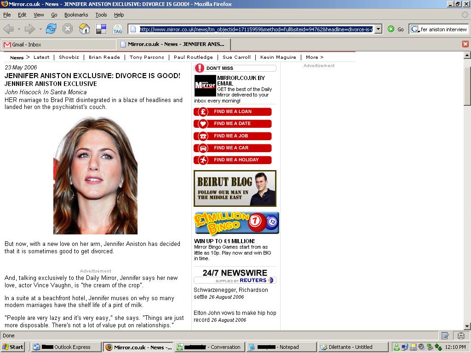The width and height of the screenshot is (471, 353).
Task: Click the telephone job icon
Action: tap(203, 136)
